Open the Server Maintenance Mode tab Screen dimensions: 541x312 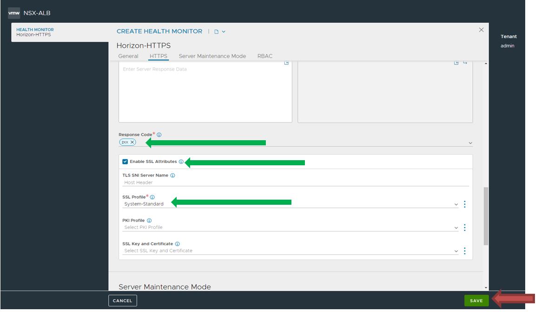(212, 56)
